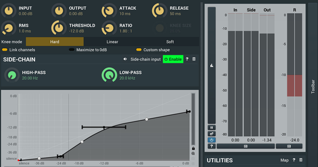Open the Side-chain section help icon
Image resolution: width=318 pixels, height=167 pixels.
point(187,59)
